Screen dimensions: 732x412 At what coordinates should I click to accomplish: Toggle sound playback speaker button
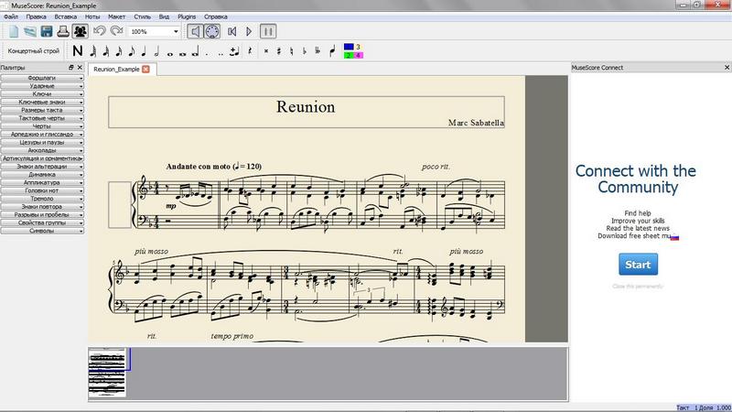(x=195, y=31)
